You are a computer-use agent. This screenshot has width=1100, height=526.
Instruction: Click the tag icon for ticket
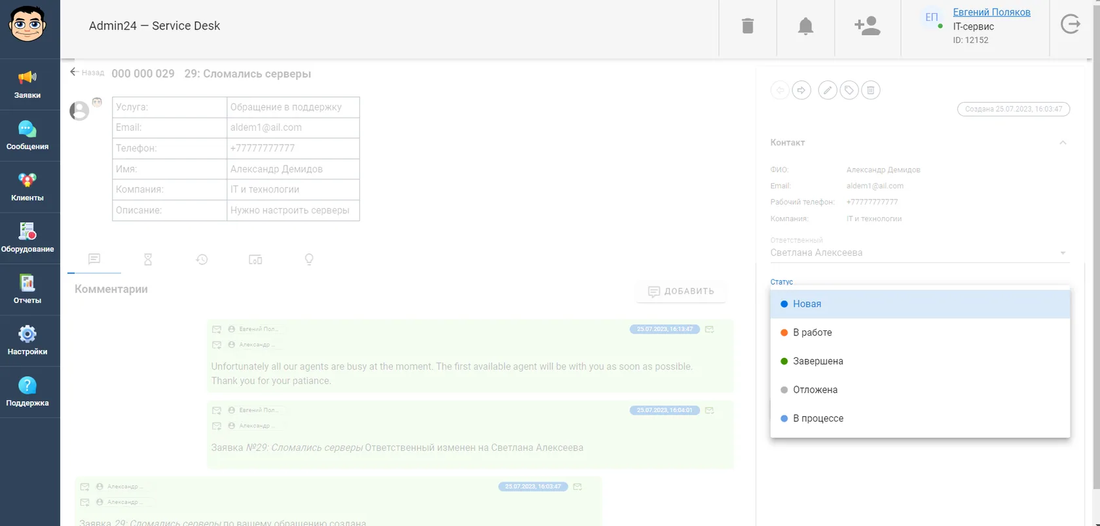coord(849,90)
